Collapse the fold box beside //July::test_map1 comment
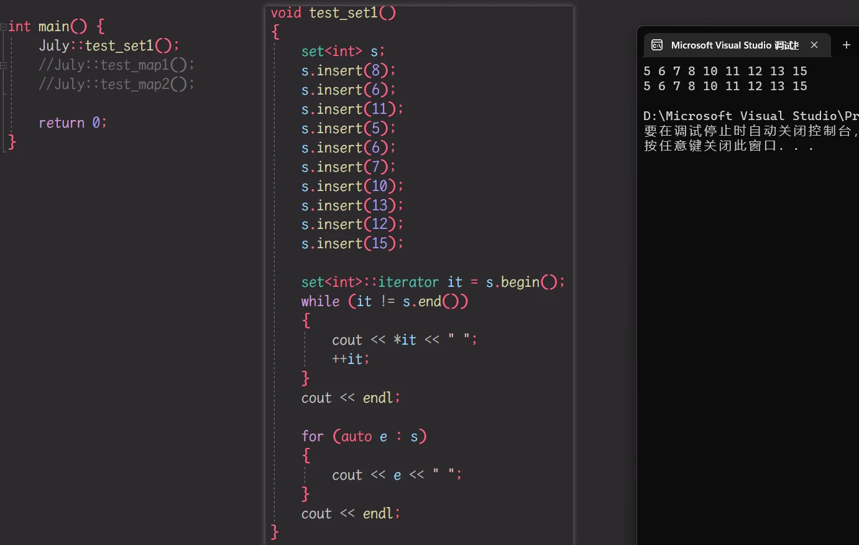859x545 pixels. tap(4, 65)
